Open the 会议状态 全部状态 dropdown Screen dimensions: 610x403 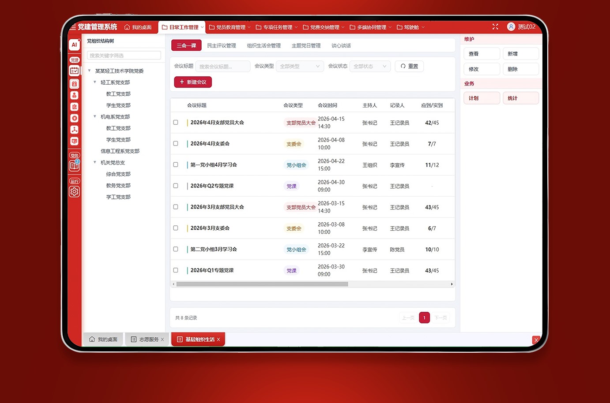coord(370,66)
